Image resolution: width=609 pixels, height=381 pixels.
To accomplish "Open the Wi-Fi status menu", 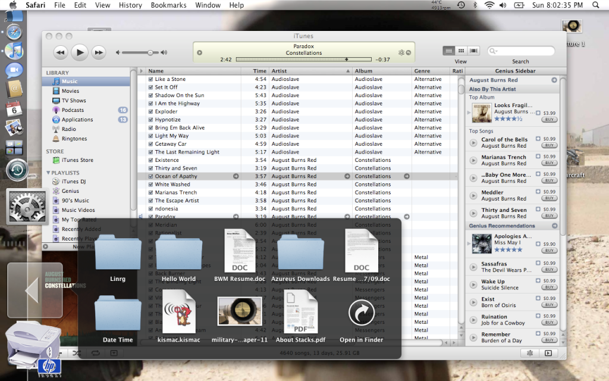I will 489,5.
